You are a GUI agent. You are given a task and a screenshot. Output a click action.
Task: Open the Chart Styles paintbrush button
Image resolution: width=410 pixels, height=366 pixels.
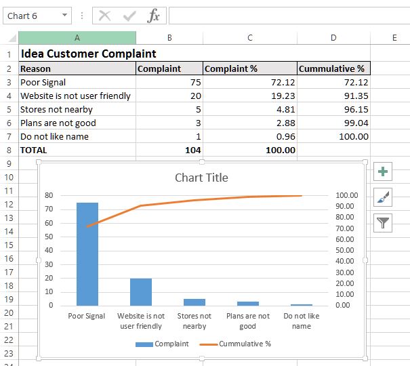(x=382, y=197)
